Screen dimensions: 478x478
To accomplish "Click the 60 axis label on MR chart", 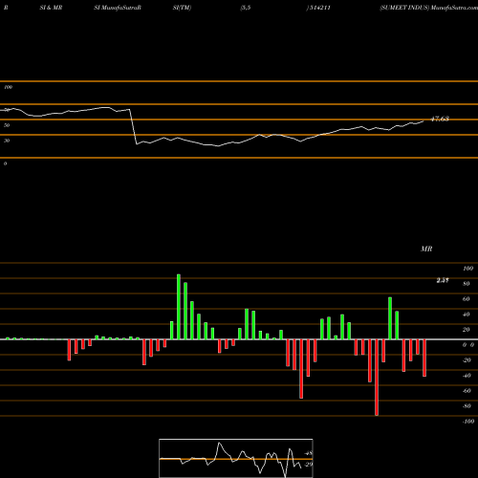I will pyautogui.click(x=467, y=299).
